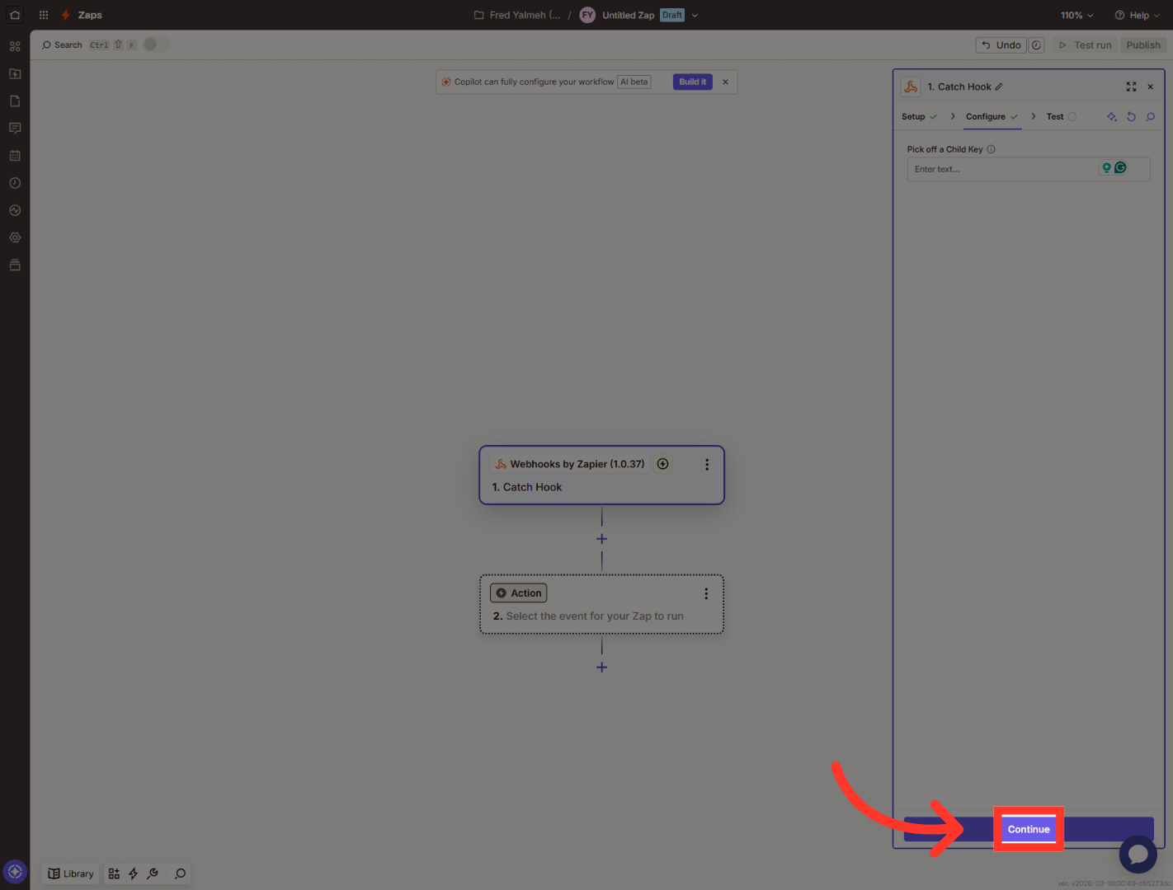Screen dimensions: 1173x890
Task: Focus the Pick off a Child Key text field
Action: pyautogui.click(x=1029, y=169)
